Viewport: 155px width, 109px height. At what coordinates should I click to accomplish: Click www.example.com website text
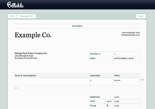(130, 32)
